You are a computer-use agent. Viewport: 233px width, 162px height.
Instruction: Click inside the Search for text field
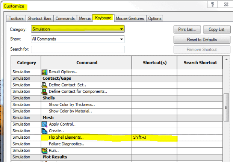click(x=77, y=50)
